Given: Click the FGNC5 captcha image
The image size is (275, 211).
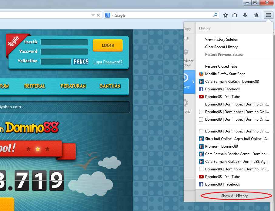Looking at the screenshot, I should click(81, 62).
